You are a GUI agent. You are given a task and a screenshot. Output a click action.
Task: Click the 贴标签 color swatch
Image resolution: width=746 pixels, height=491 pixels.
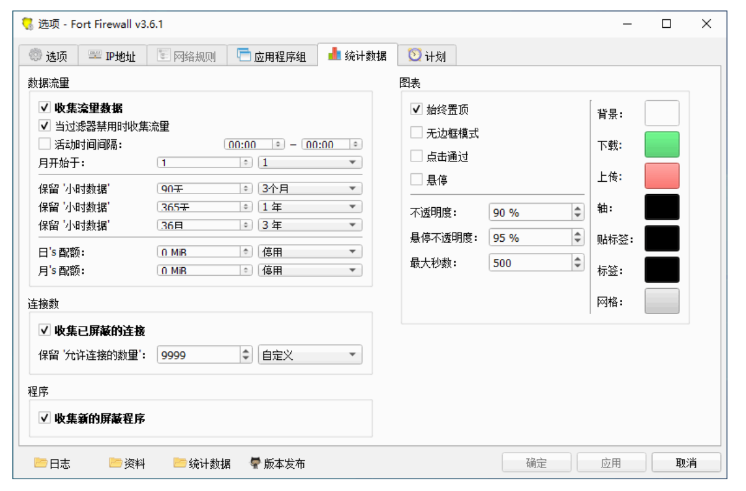point(662,239)
